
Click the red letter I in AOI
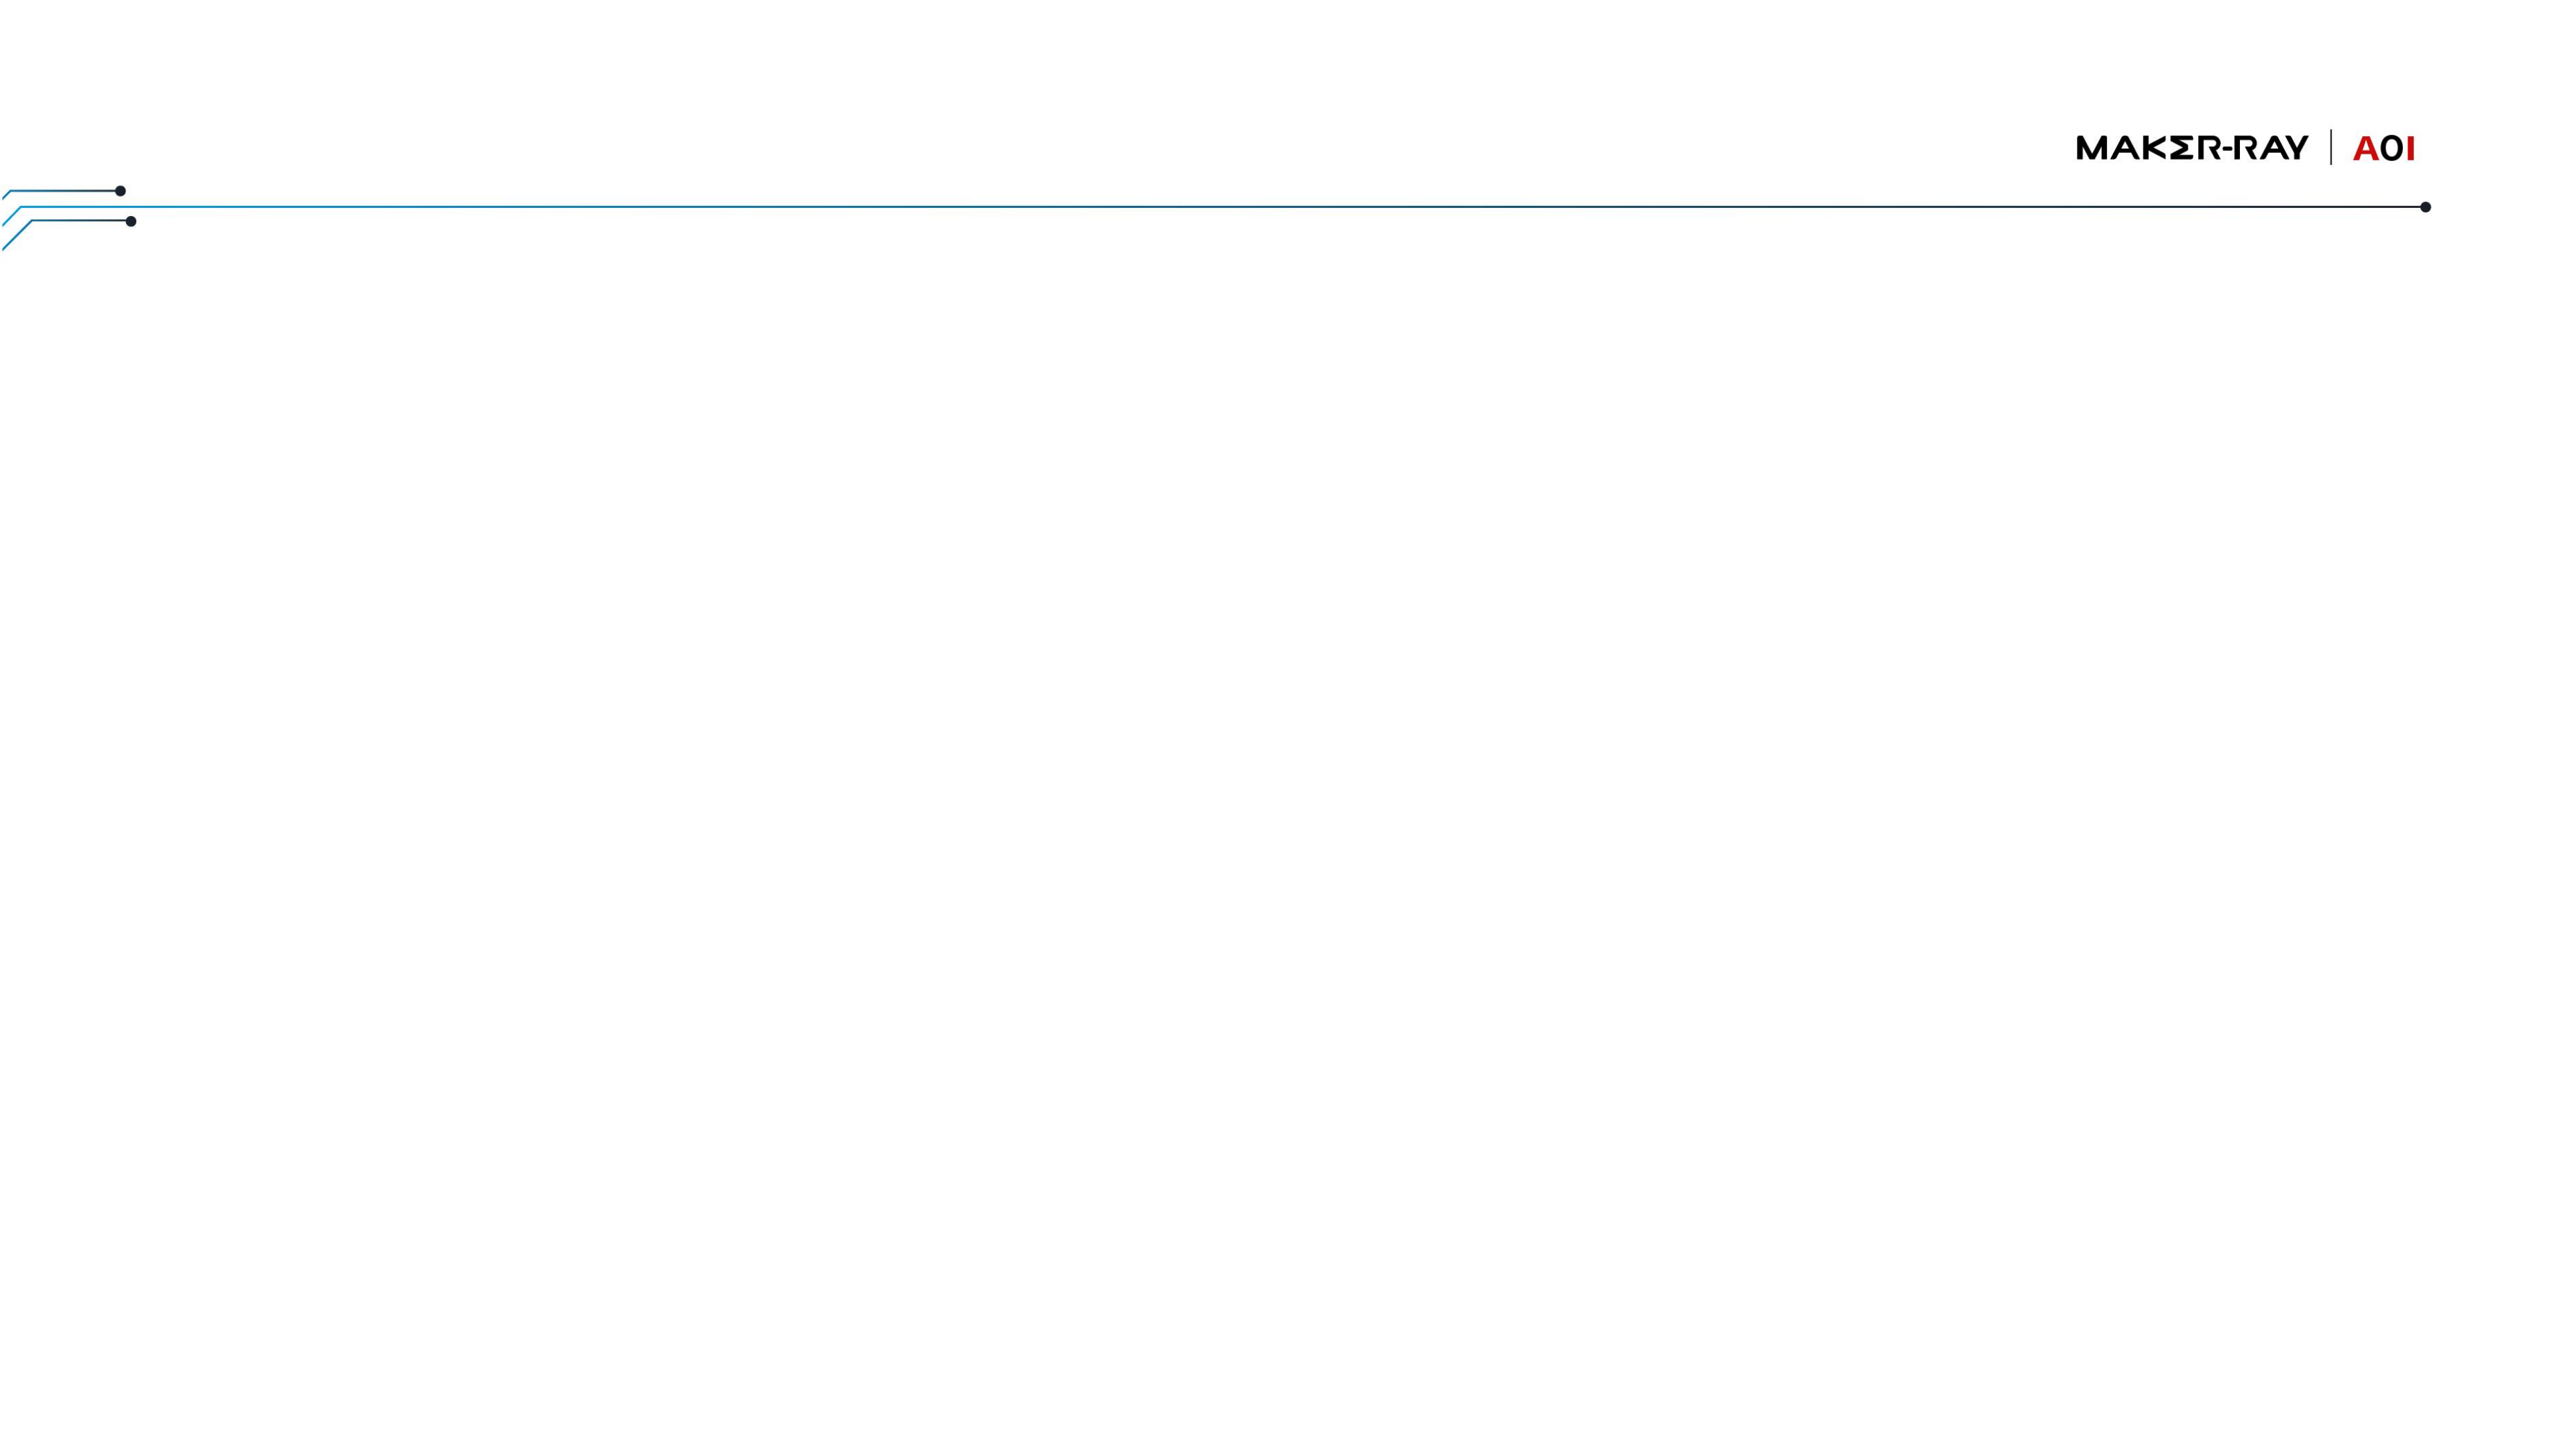pyautogui.click(x=2411, y=149)
